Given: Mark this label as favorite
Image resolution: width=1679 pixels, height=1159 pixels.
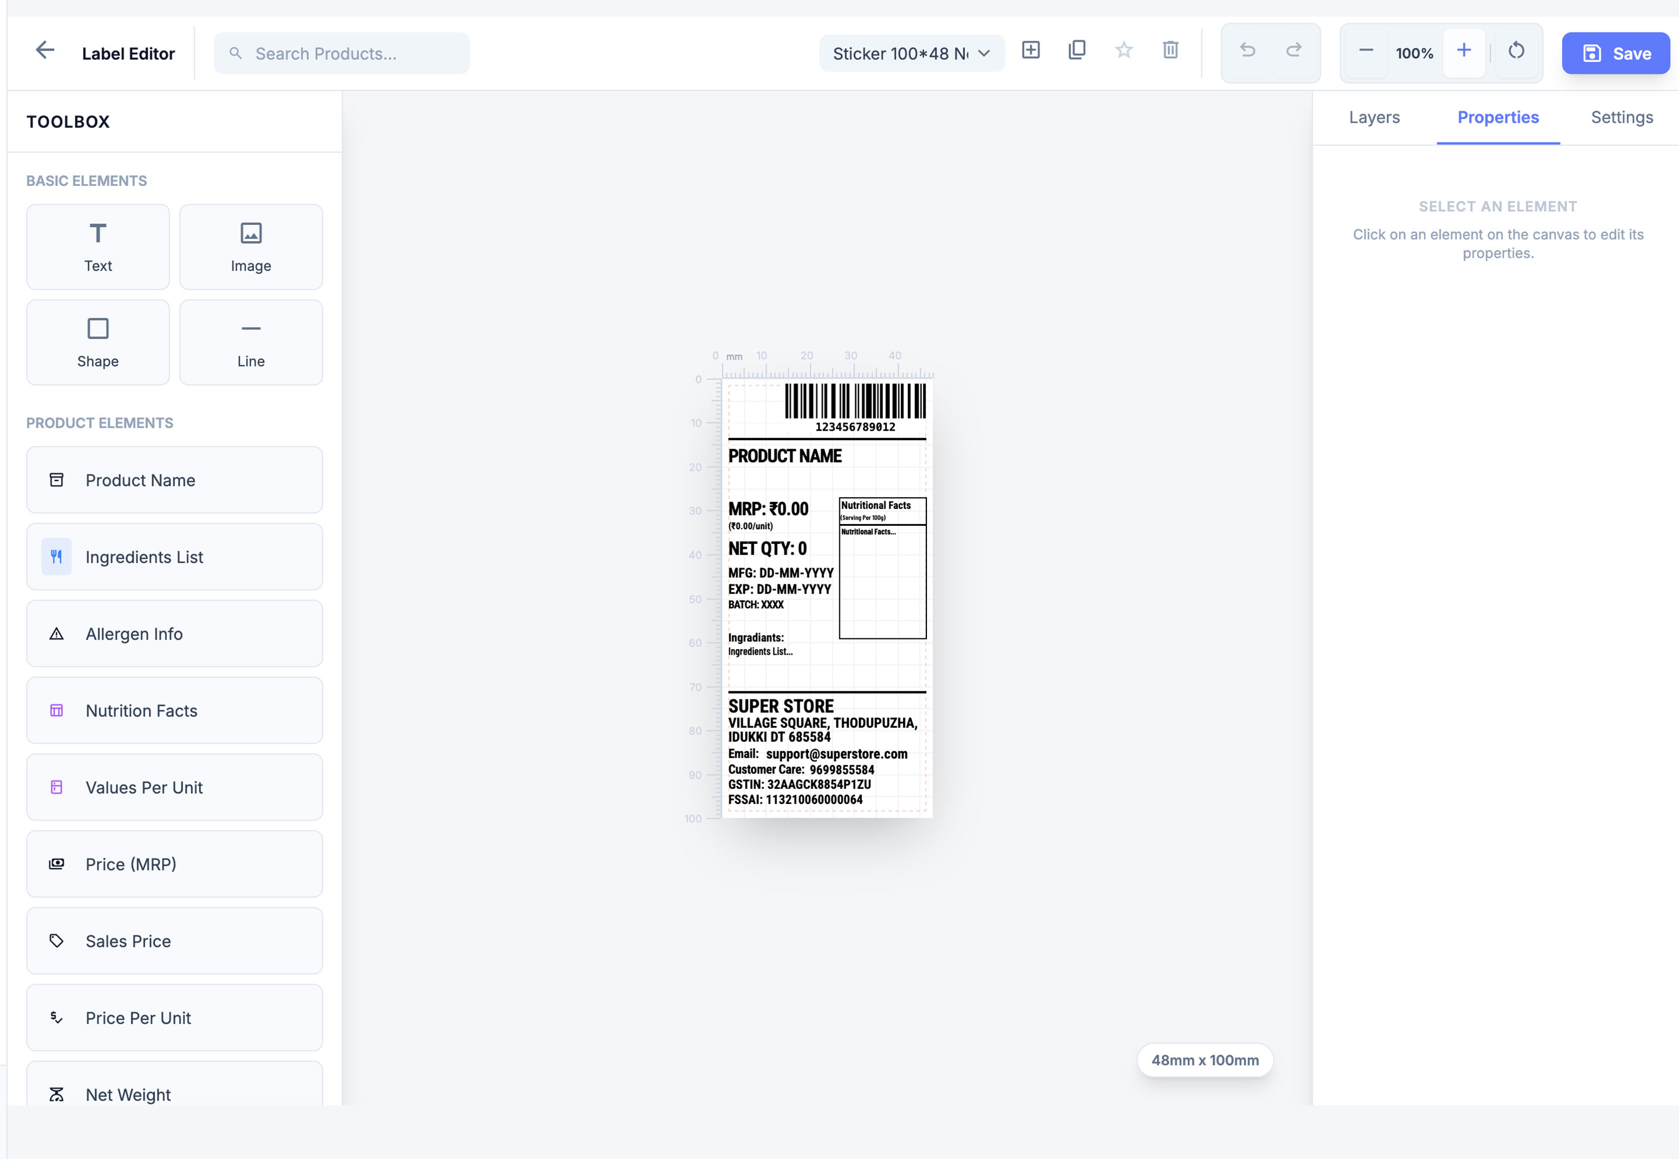Looking at the screenshot, I should pyautogui.click(x=1123, y=51).
